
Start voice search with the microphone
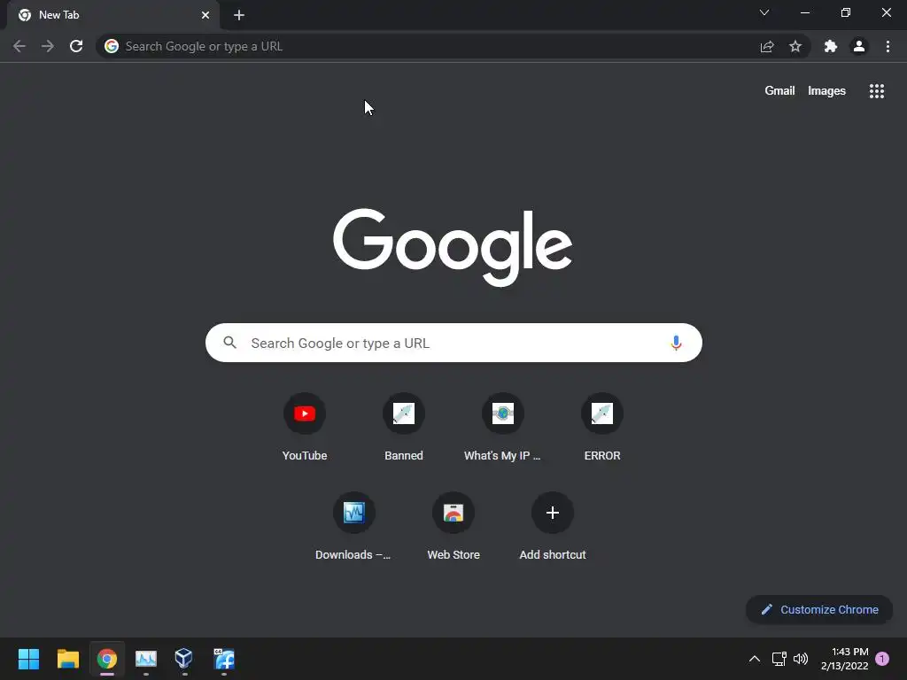(x=676, y=343)
